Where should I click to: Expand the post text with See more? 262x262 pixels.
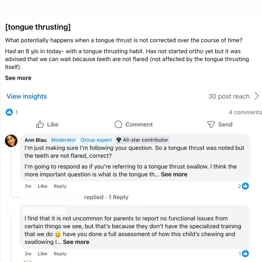[x=18, y=78]
